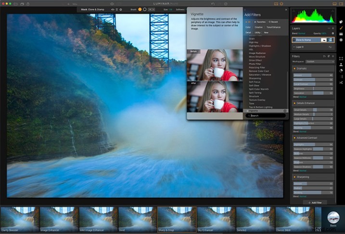Image resolution: width=345 pixels, height=234 pixels.
Task: Select the hand move tool
Action: [x=341, y=22]
